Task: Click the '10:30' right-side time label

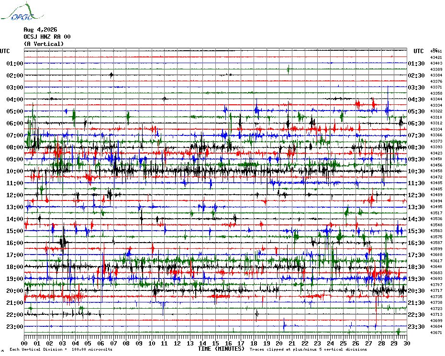Action: point(416,171)
